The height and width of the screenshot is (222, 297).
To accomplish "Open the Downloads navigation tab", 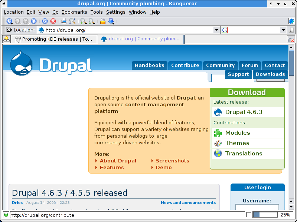I will tap(270, 74).
